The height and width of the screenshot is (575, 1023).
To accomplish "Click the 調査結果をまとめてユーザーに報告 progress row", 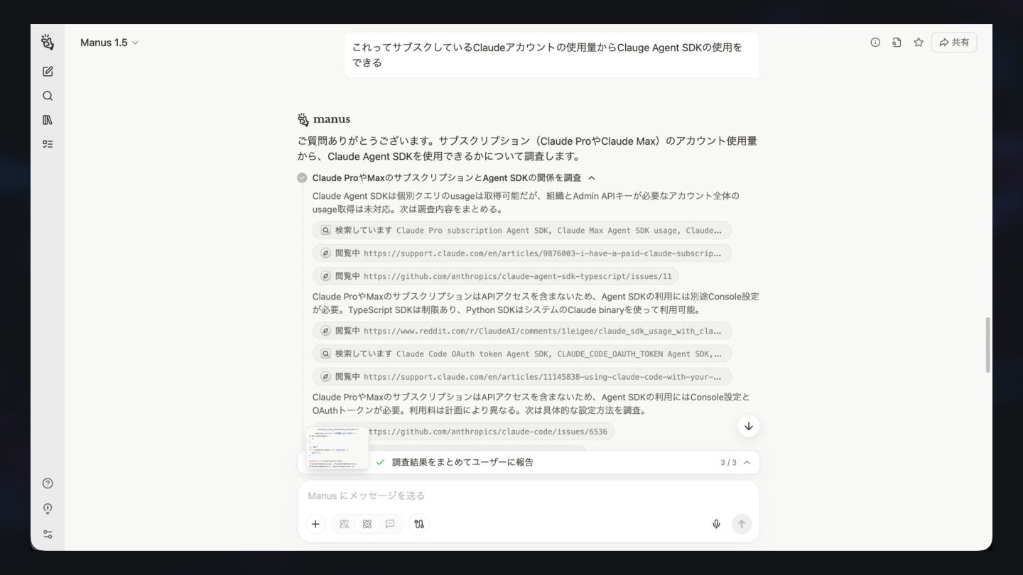I will point(529,463).
